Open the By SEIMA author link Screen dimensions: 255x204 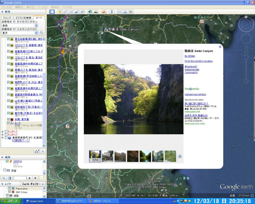point(190,56)
